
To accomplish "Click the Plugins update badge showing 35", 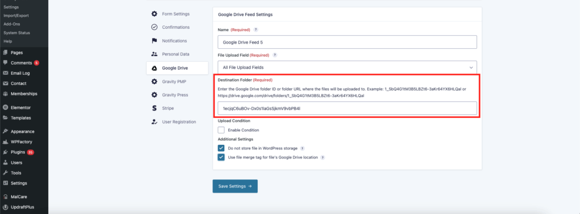I will pyautogui.click(x=31, y=152).
